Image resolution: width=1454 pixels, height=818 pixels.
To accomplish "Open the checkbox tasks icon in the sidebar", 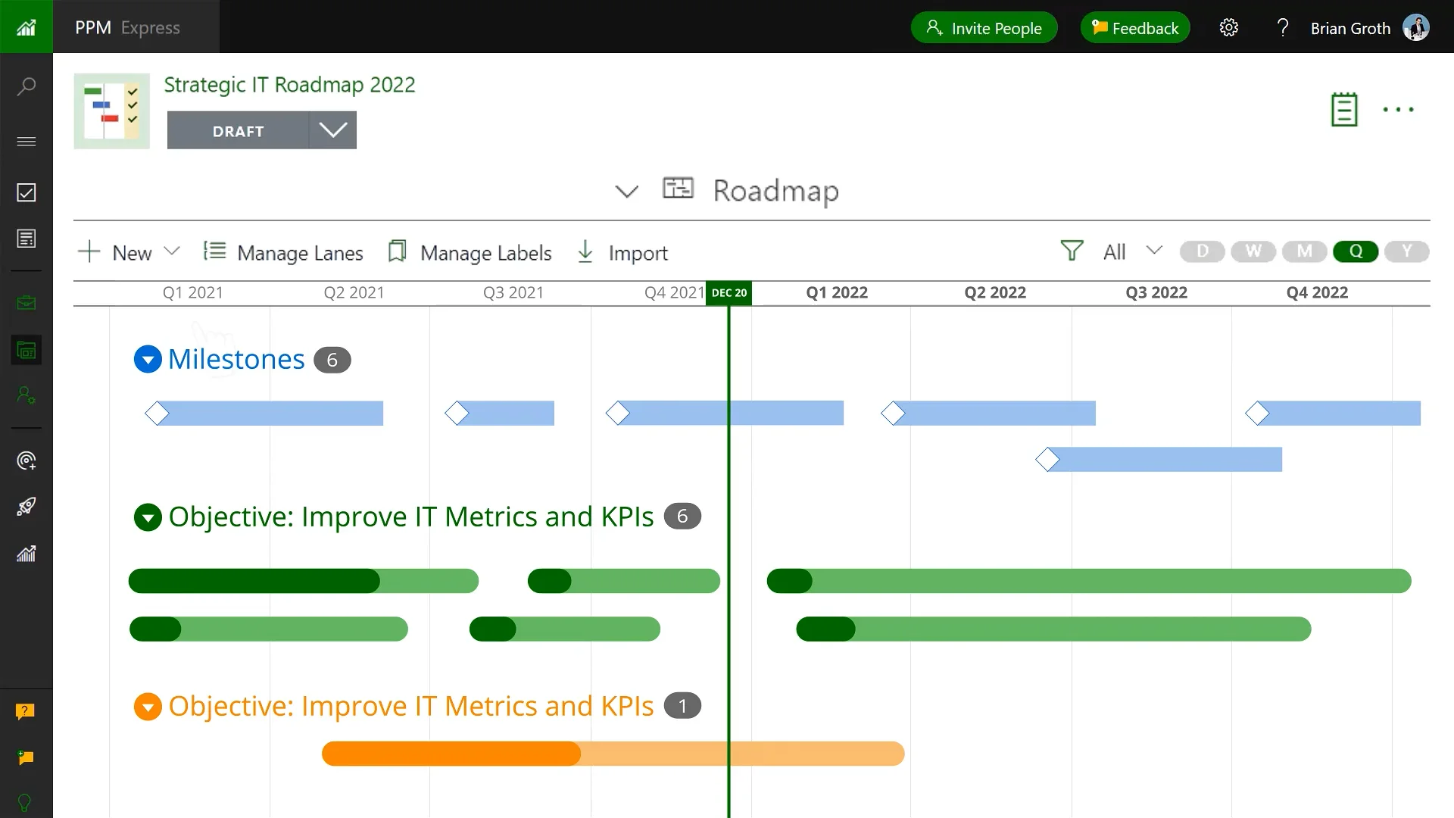I will click(x=27, y=192).
